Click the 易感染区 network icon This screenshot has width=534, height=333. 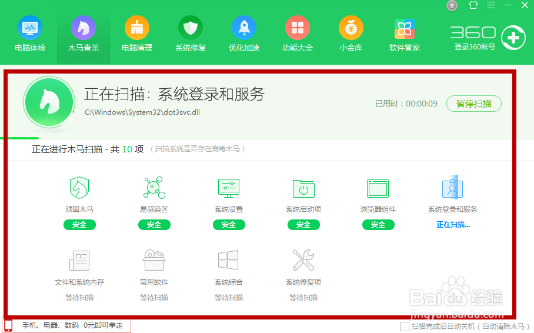coord(154,188)
